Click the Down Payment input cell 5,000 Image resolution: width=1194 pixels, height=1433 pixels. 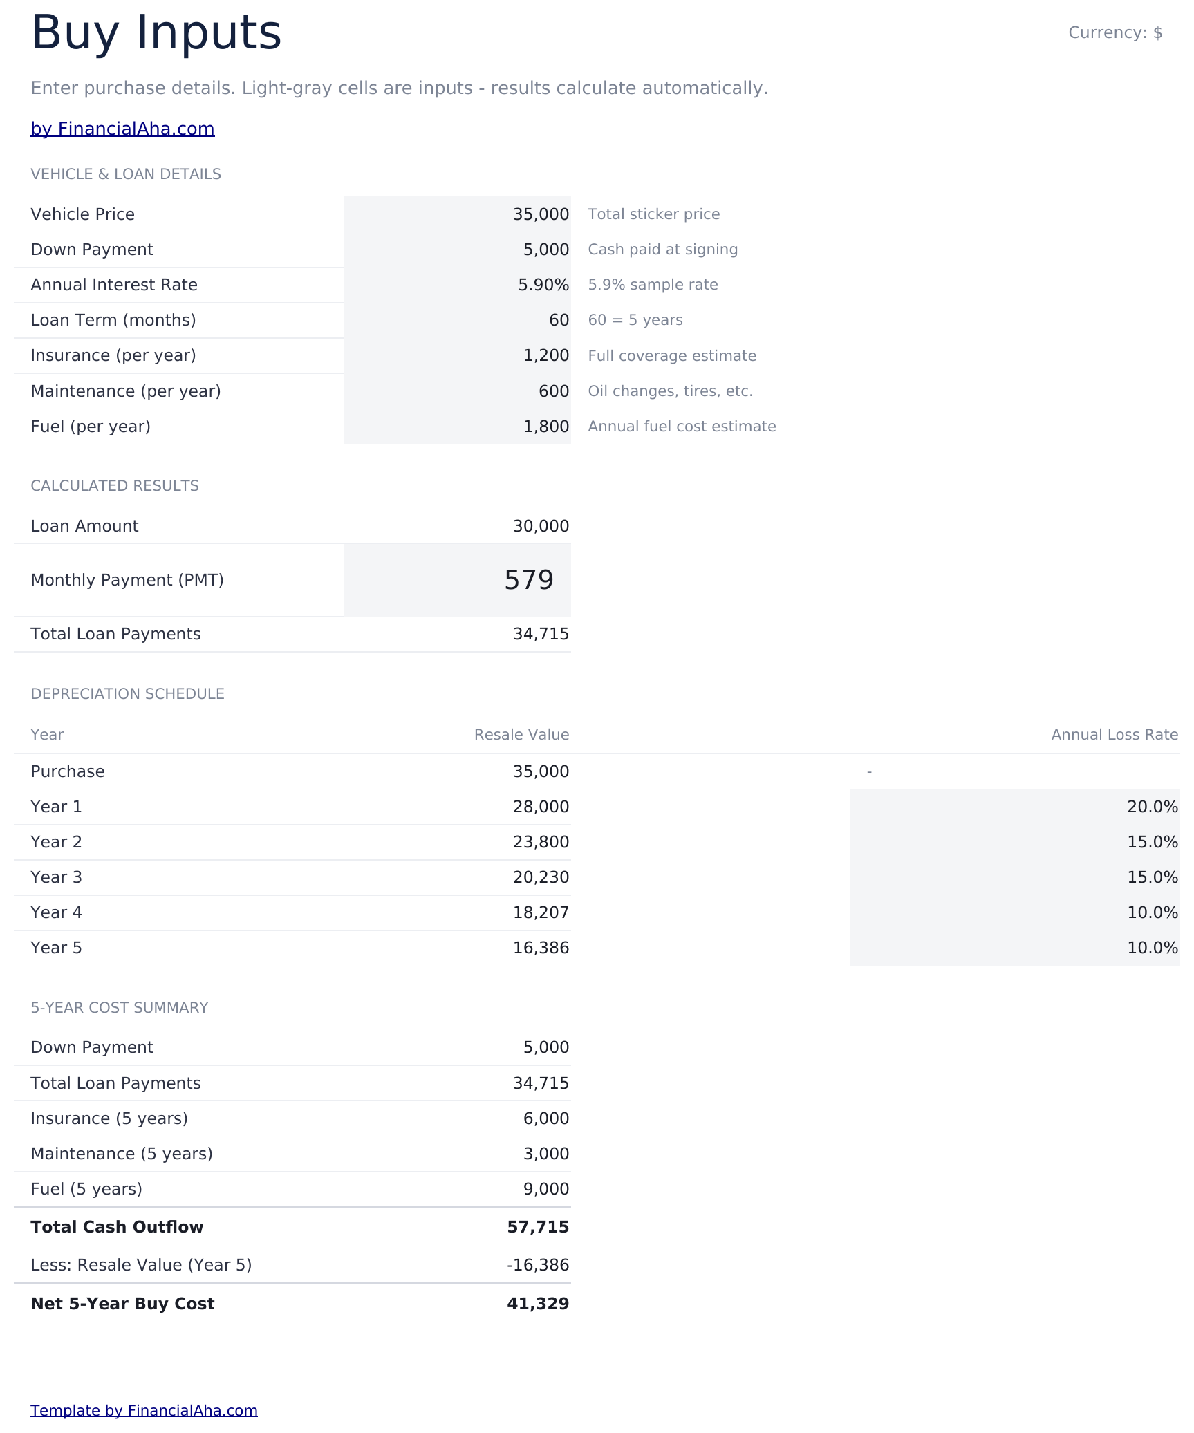click(x=457, y=250)
